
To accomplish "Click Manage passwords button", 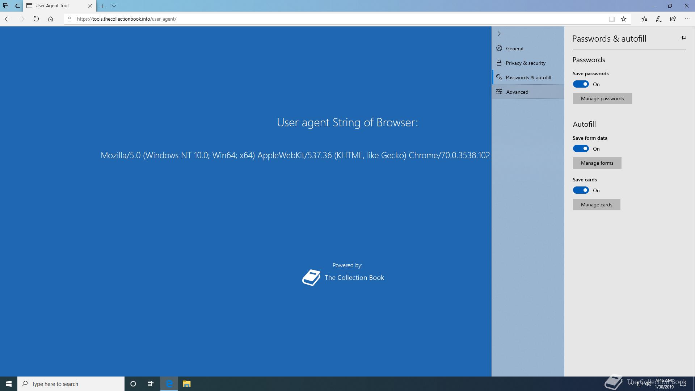I will click(602, 98).
